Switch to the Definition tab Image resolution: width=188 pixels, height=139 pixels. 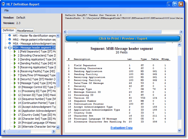(8, 30)
